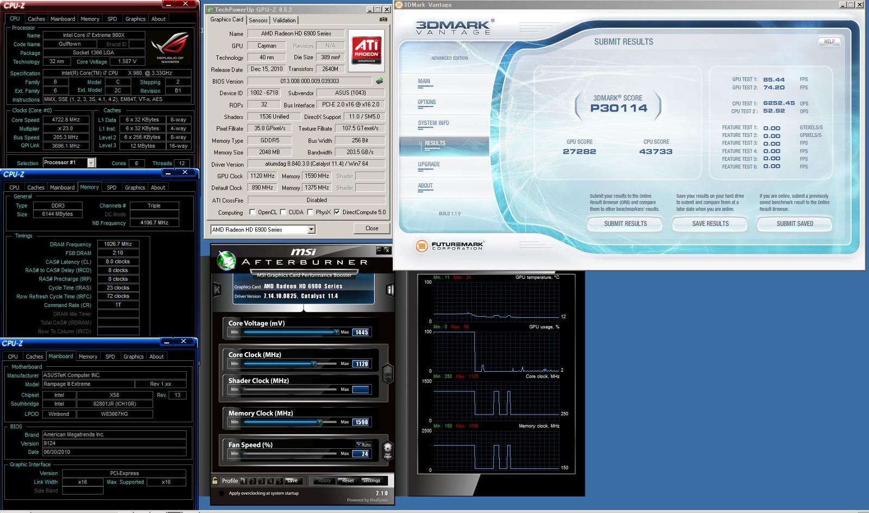
Task: Click the empty Shader Clock value field
Action: [x=361, y=389]
